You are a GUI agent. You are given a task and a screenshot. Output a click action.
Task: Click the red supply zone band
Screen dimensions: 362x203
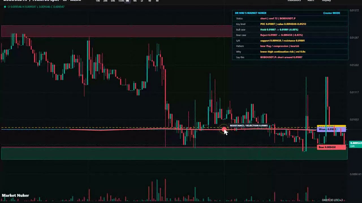[116, 31]
